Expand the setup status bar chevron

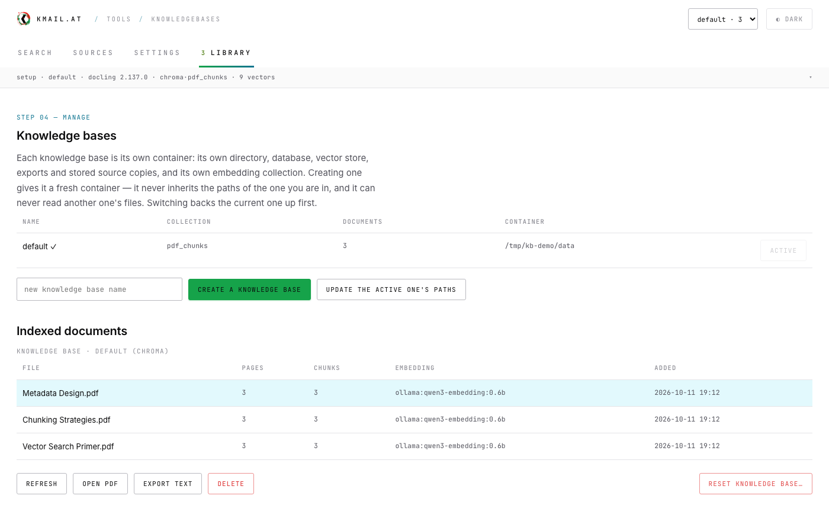810,78
